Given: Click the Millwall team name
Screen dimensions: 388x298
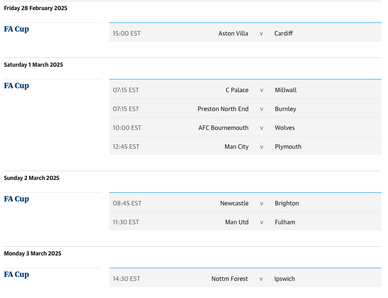Looking at the screenshot, I should click(x=286, y=90).
